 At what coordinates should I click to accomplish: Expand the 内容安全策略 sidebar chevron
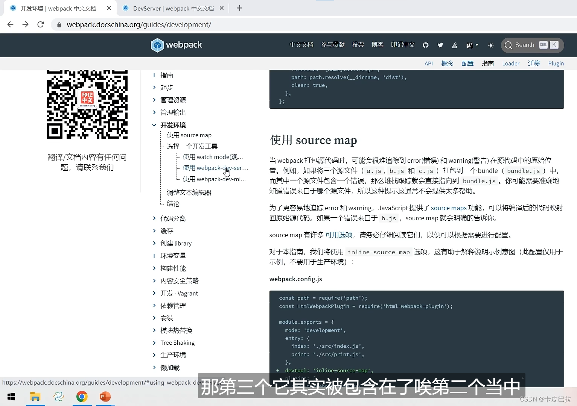154,281
